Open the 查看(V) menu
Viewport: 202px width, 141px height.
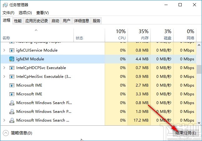coord(43,13)
